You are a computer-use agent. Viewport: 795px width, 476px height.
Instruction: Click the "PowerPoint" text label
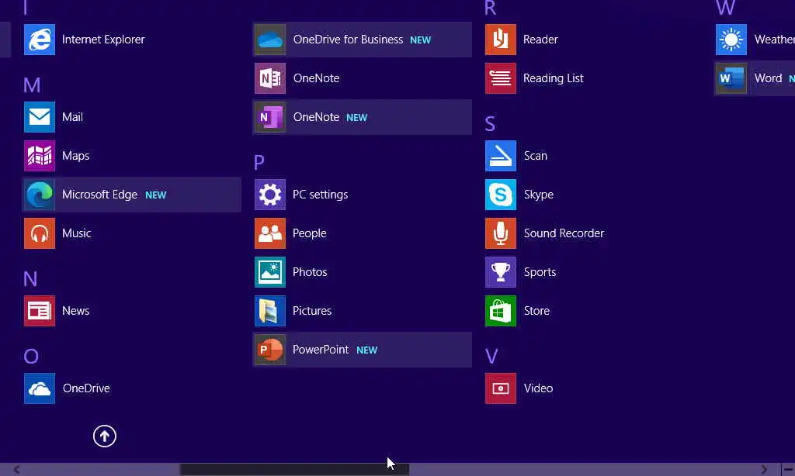(x=321, y=350)
